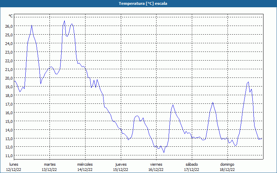
Task: Select the 21,0 axis value
Action: 9,70
